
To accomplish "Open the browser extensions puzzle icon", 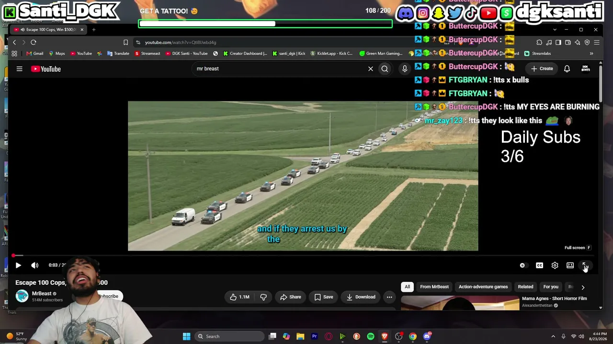I will 539,43.
